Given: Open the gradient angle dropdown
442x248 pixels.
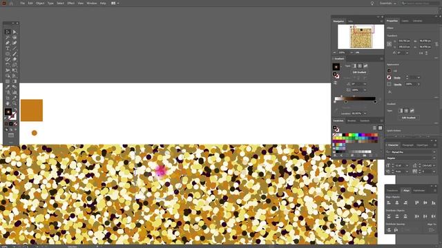Looking at the screenshot, I should point(365,84).
